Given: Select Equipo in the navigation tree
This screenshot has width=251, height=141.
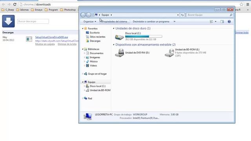Looking at the screenshot, I should point(91,82).
